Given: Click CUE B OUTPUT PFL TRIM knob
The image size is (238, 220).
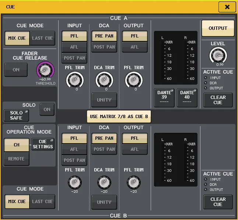Looking at the screenshot, I should click(134, 182).
